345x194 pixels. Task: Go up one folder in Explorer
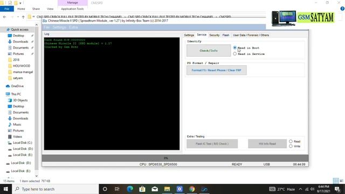pyautogui.click(x=23, y=17)
